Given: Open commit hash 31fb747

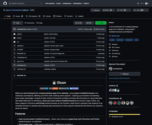Looking at the screenshot, I should [x=80, y=29].
